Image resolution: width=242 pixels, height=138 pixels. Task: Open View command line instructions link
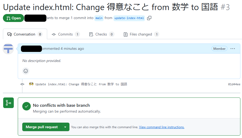[x=161, y=127]
